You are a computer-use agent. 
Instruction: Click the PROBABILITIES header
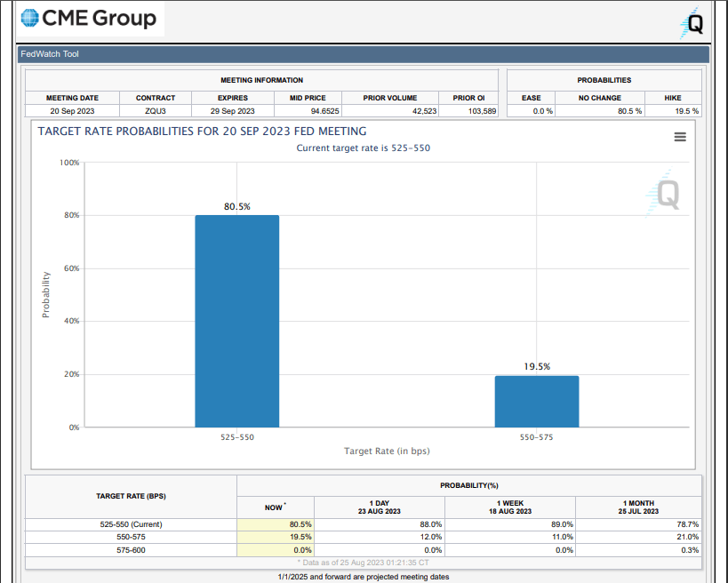[x=604, y=80]
